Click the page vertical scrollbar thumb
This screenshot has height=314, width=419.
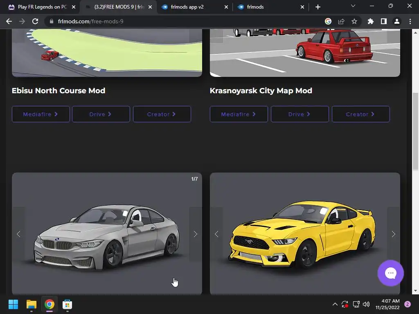415,131
